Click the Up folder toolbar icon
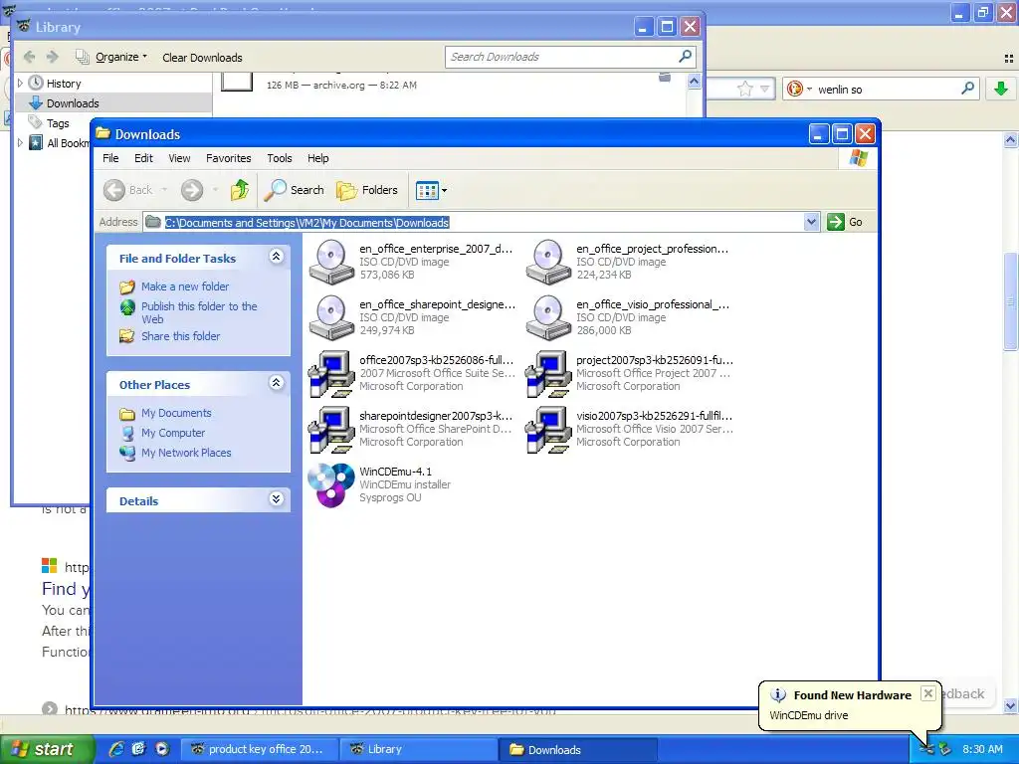 point(240,190)
